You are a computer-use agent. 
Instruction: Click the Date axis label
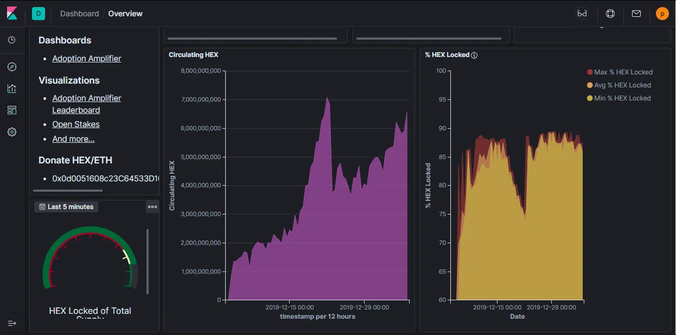coord(518,316)
